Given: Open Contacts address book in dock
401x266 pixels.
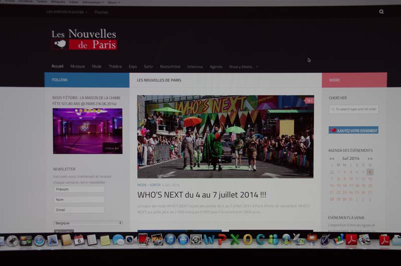Looking at the screenshot, I should (66, 240).
